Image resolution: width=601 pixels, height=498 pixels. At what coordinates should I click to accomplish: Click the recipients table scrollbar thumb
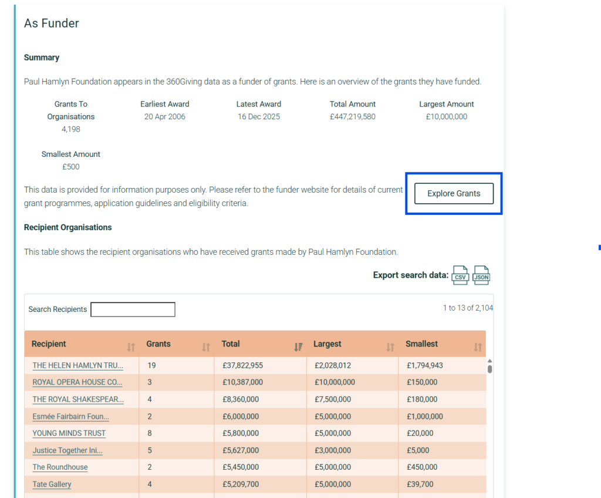[489, 369]
